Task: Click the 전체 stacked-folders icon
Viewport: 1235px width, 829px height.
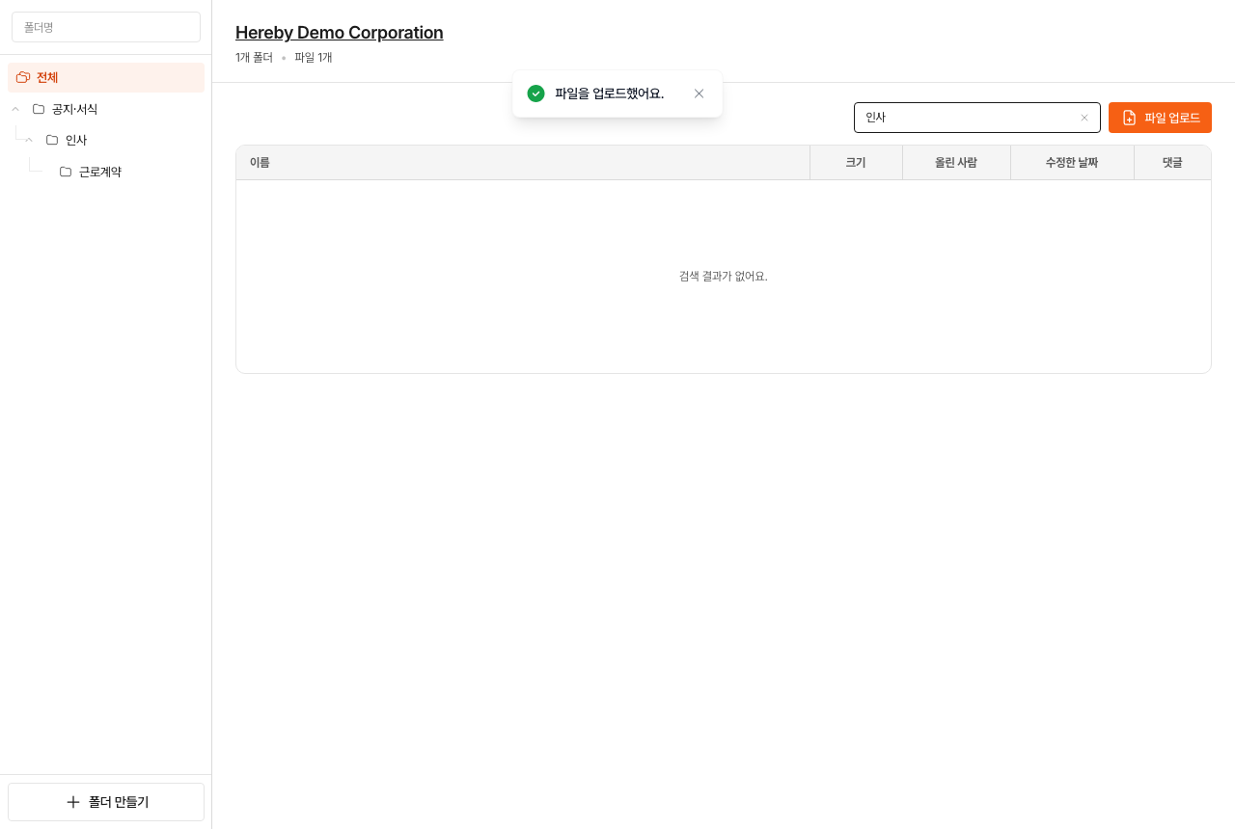Action: pos(23,77)
